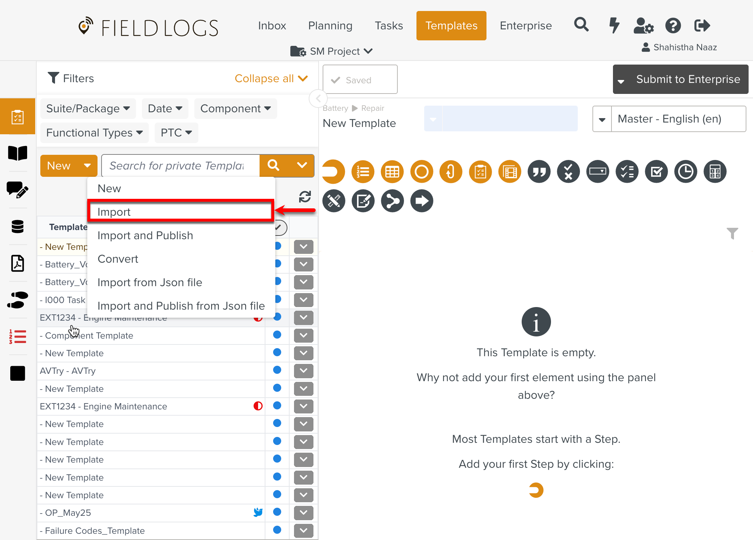Open the lightning bolt quick actions icon
The image size is (753, 540).
pyautogui.click(x=614, y=25)
